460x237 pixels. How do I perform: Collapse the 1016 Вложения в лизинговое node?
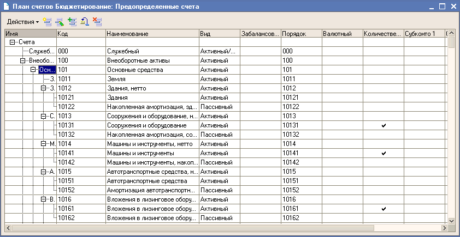pos(44,199)
